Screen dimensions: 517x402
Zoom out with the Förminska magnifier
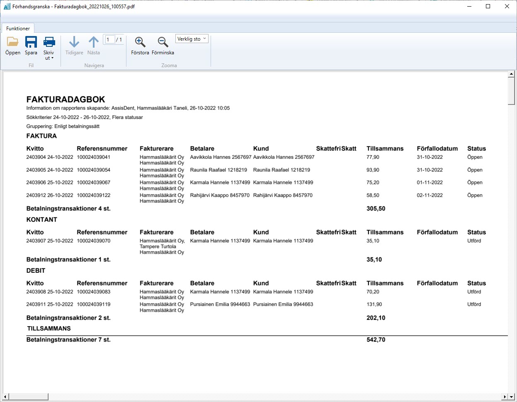tap(163, 46)
